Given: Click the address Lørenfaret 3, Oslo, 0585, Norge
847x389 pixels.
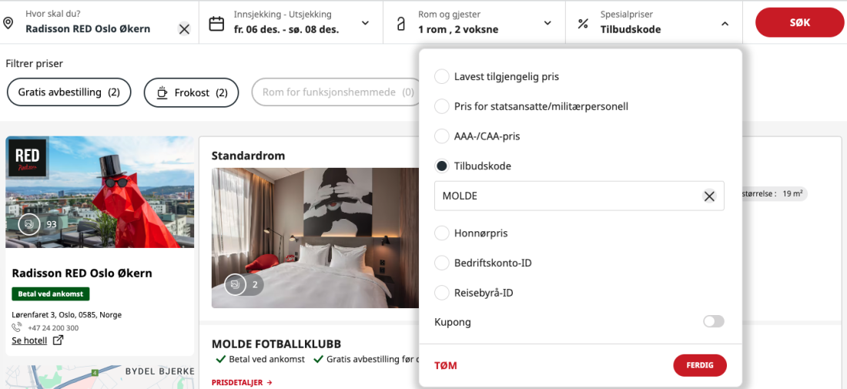Looking at the screenshot, I should 67,314.
